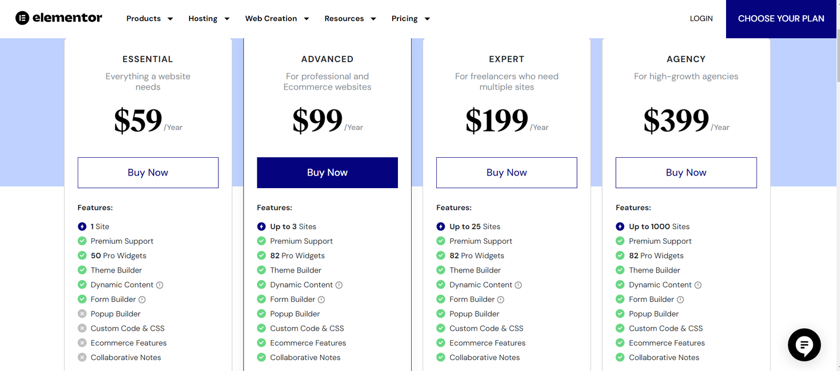Click the grey X beside Essential Popup Builder

pyautogui.click(x=82, y=314)
